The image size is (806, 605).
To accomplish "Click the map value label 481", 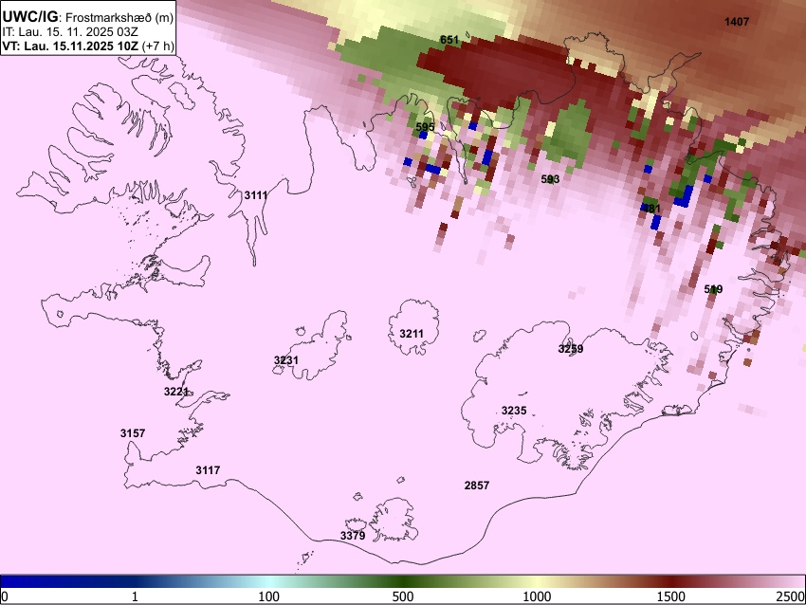I will pyautogui.click(x=651, y=209).
